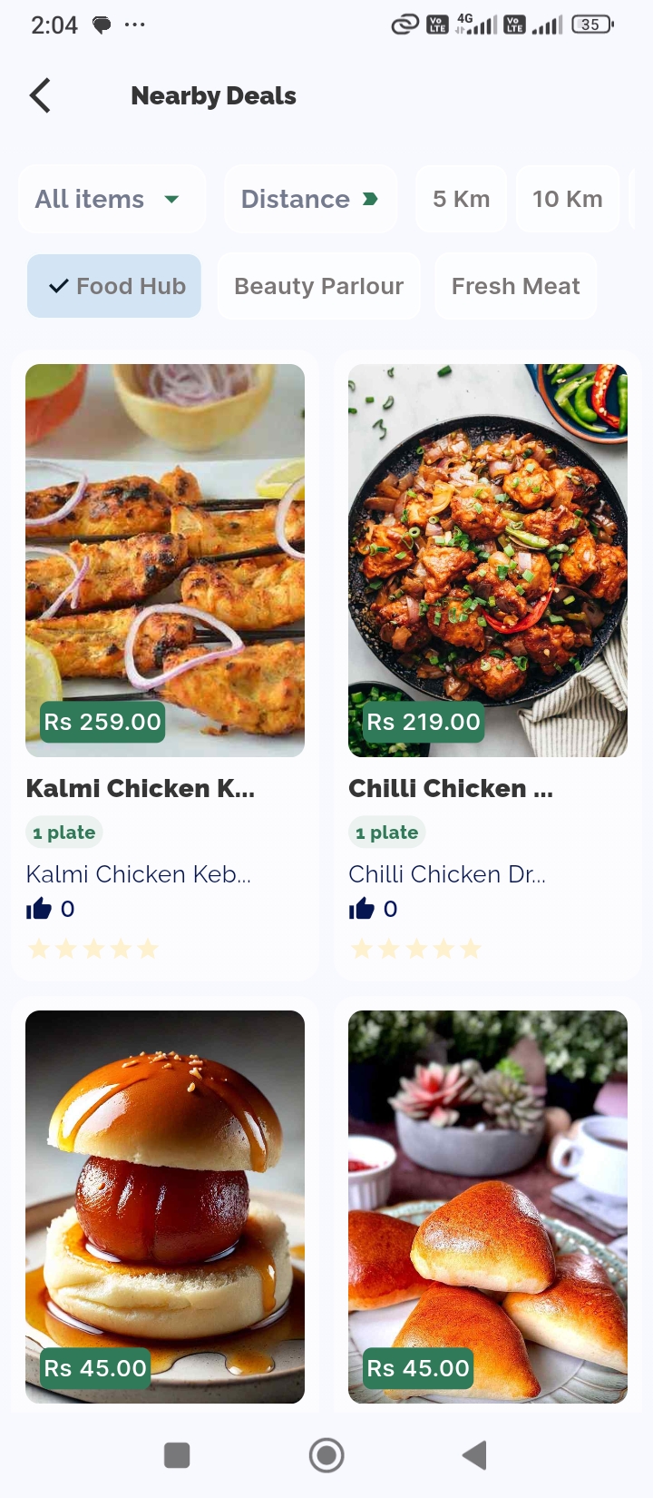
Task: Select the 10 Km distance option
Action: 567,199
